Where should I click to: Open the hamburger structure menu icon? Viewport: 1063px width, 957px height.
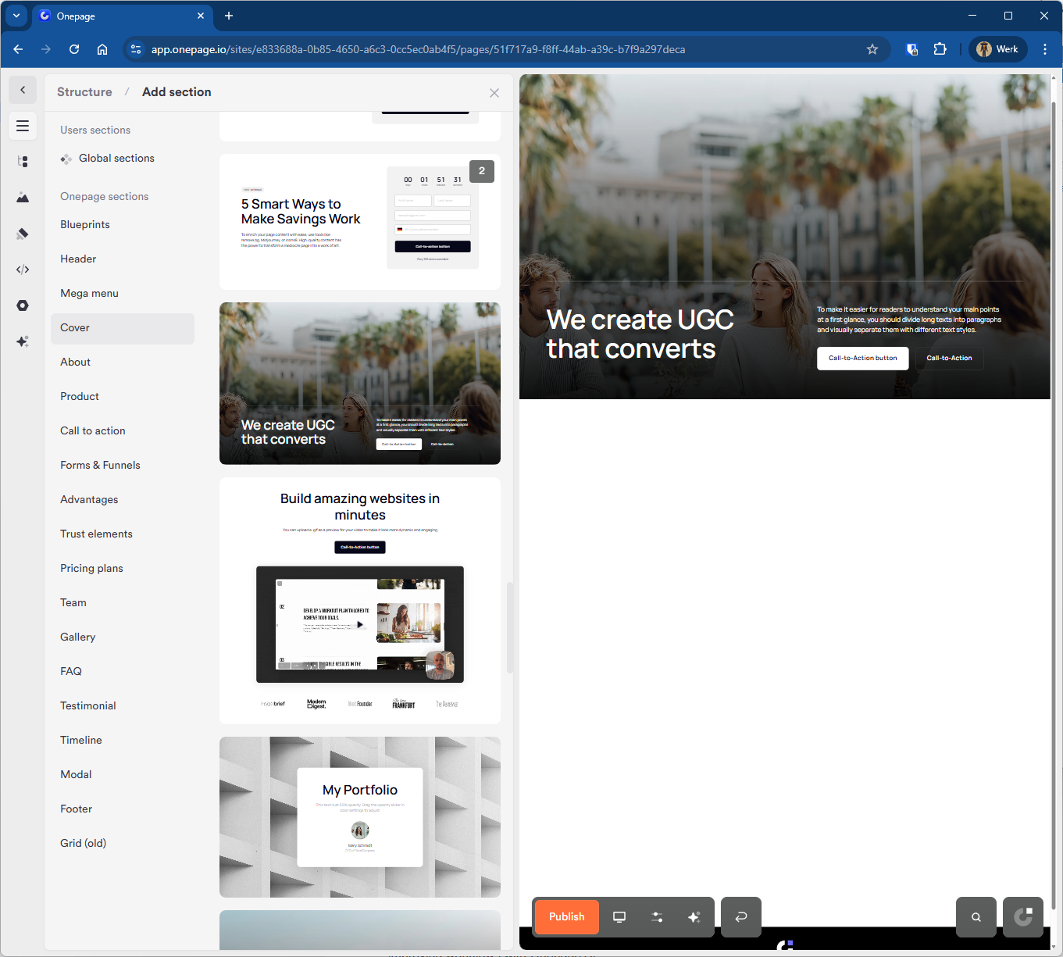[x=23, y=126]
